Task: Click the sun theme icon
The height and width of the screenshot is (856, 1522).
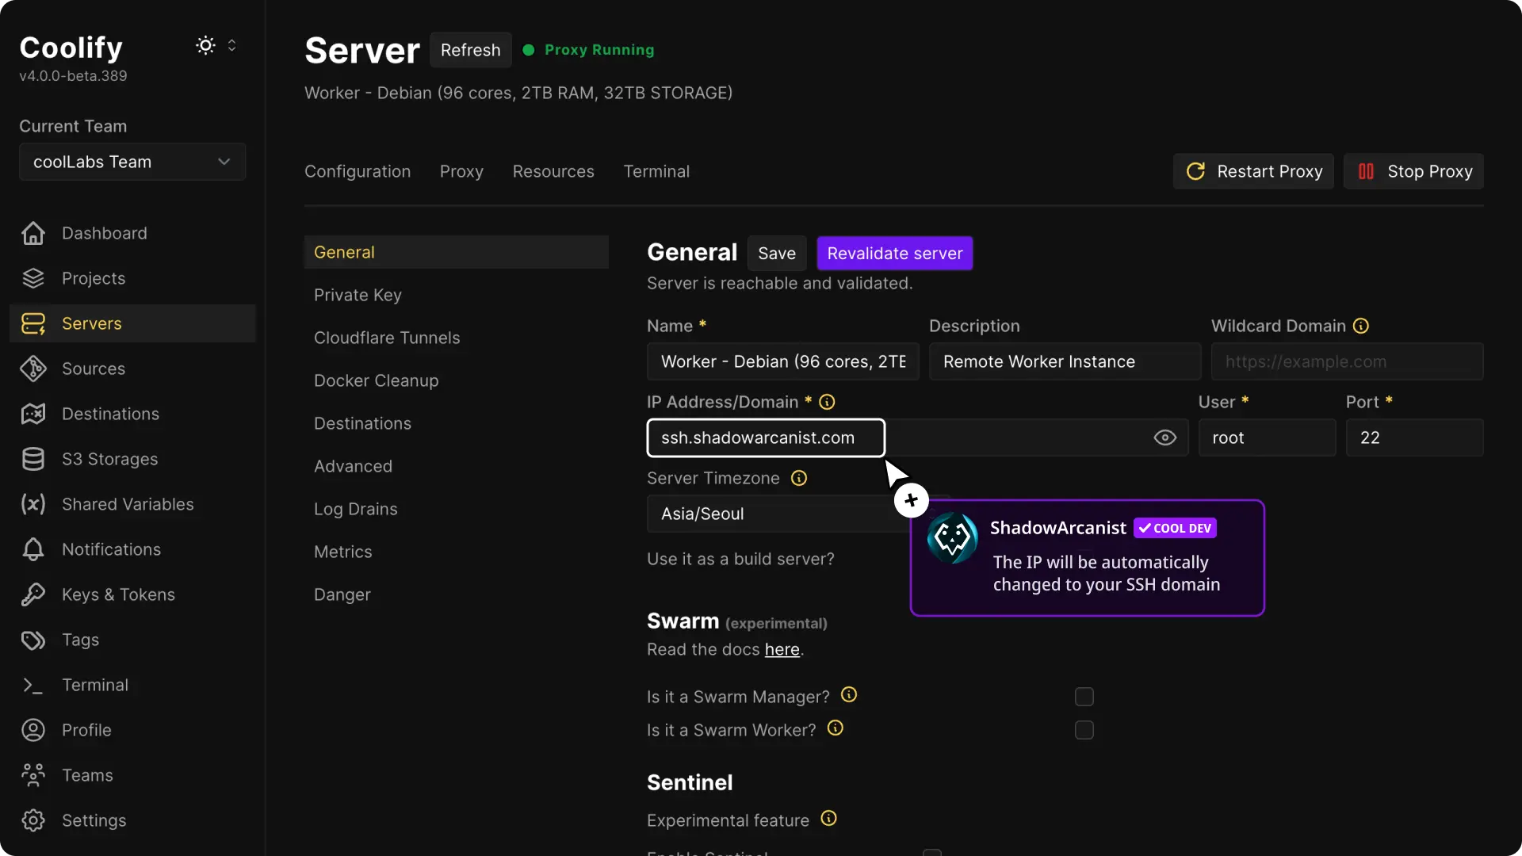Action: point(205,45)
